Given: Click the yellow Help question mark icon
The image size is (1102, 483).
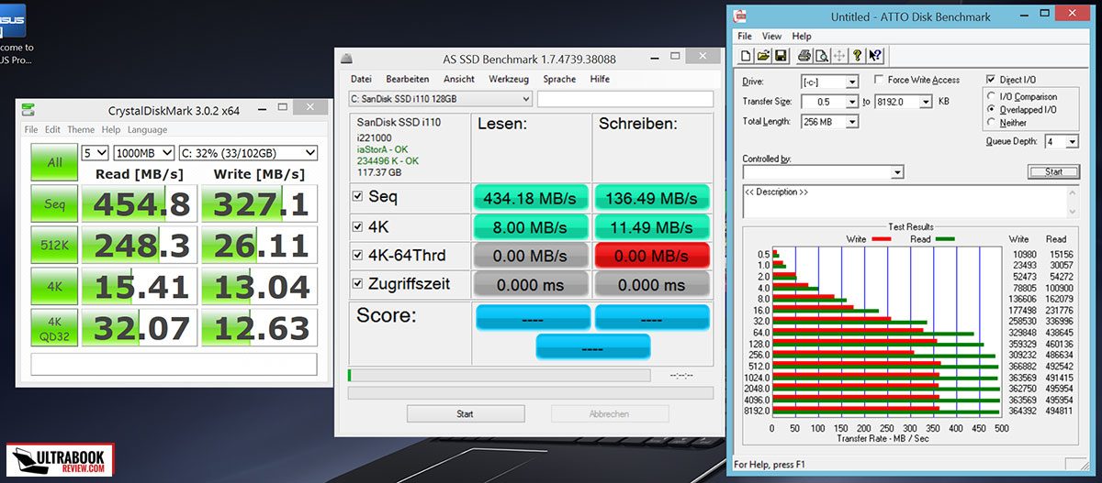Looking at the screenshot, I should pos(857,56).
